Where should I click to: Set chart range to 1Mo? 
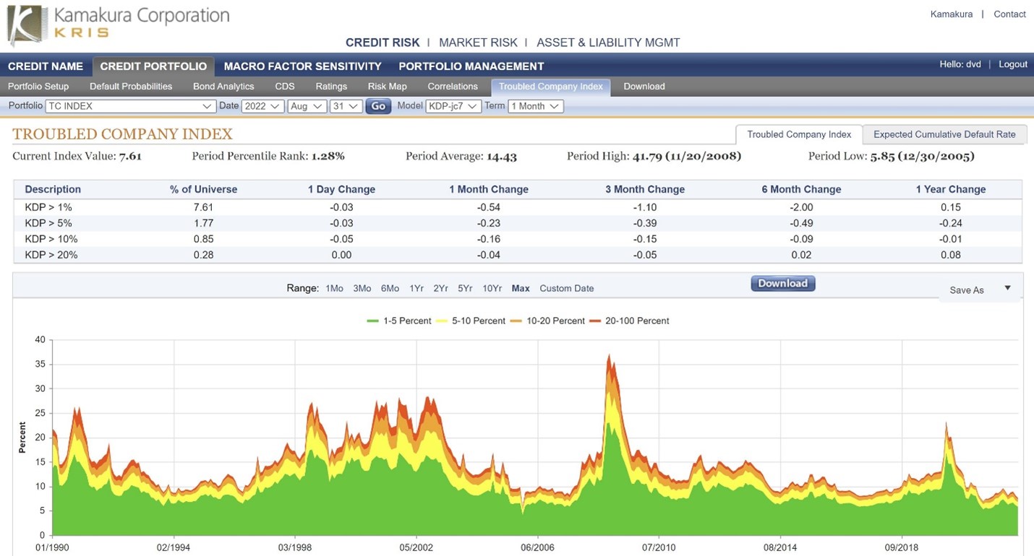334,288
